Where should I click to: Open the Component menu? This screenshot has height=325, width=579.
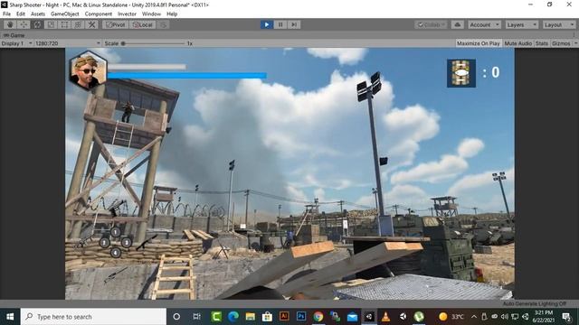(x=99, y=14)
